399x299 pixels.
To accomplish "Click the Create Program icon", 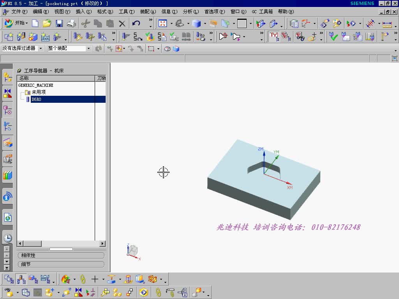I will (x=9, y=37).
